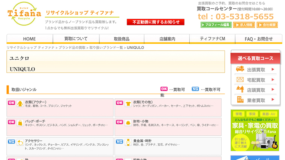Click the 貴金属・時計 category title
The width and height of the screenshot is (285, 160).
[142, 141]
